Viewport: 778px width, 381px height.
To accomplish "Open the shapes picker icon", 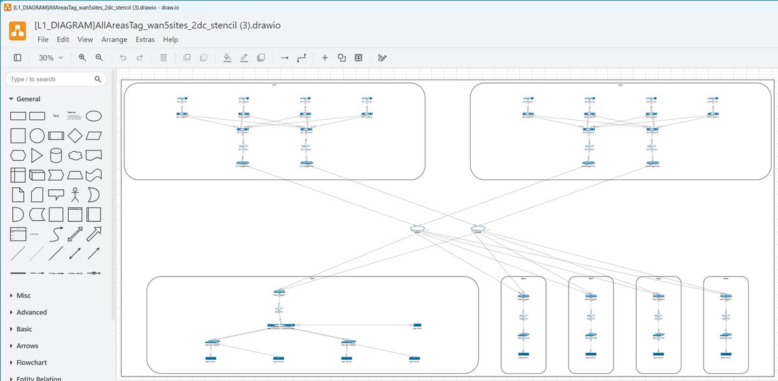I will pos(342,58).
